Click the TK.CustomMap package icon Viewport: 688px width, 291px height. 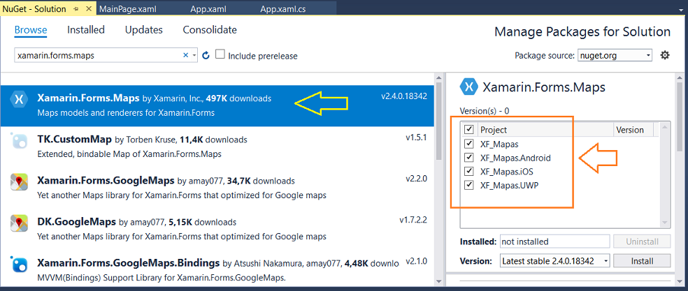pyautogui.click(x=19, y=142)
